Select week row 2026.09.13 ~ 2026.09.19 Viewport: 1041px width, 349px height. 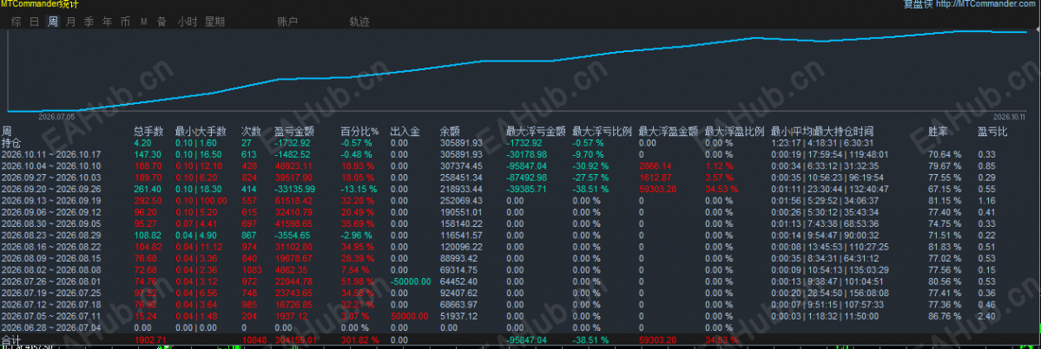(x=50, y=200)
